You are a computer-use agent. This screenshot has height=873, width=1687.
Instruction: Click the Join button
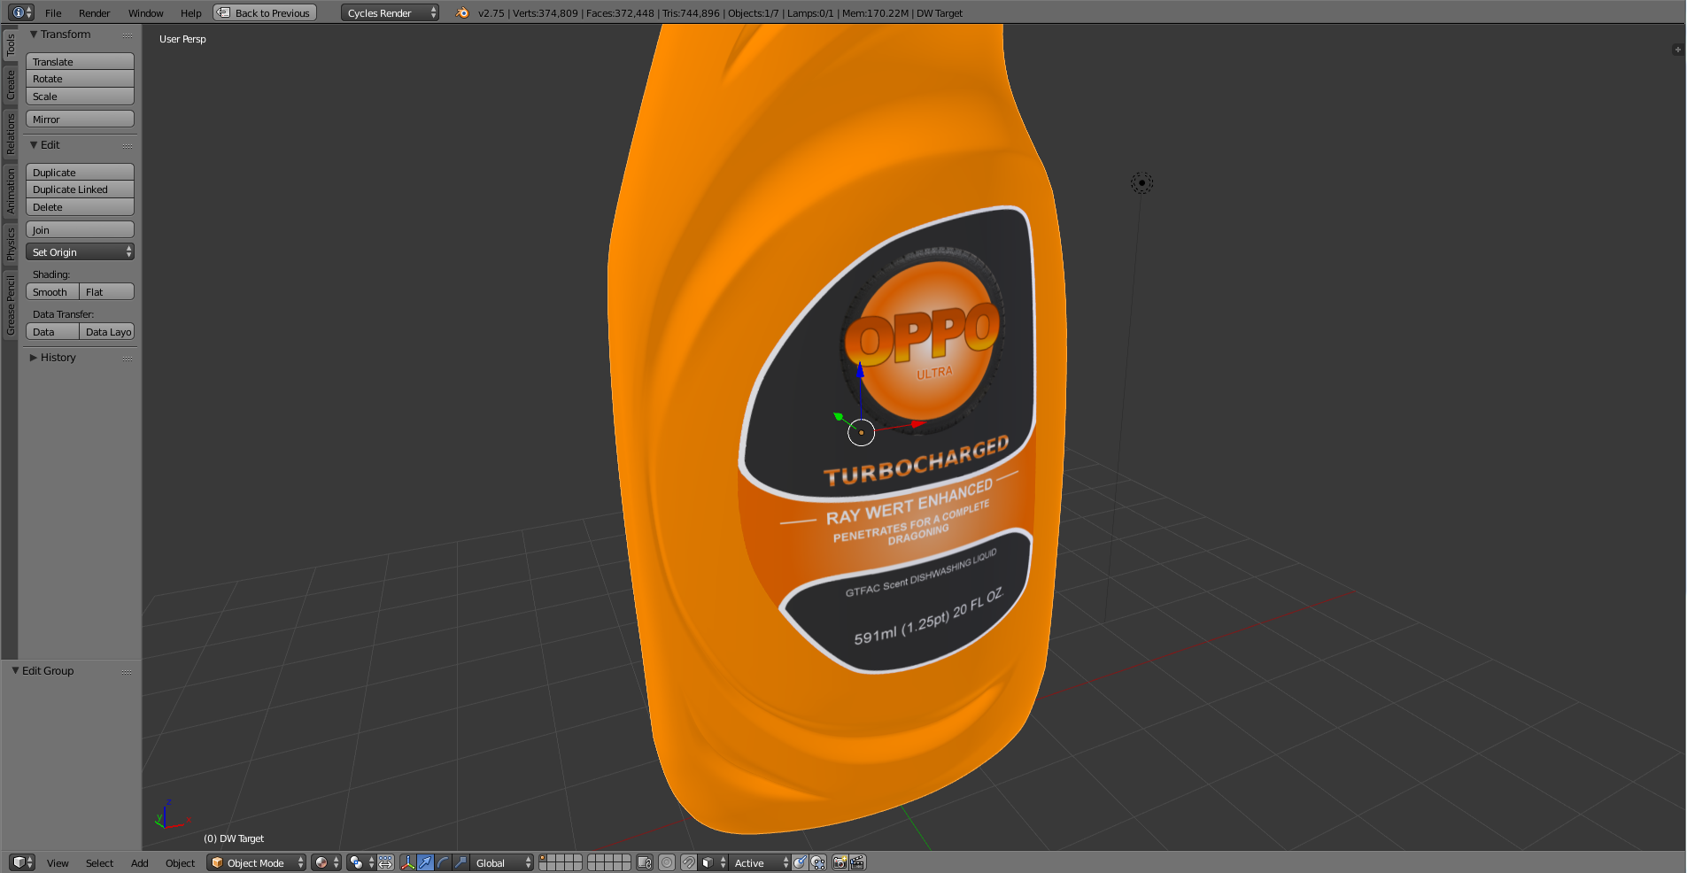coord(80,229)
